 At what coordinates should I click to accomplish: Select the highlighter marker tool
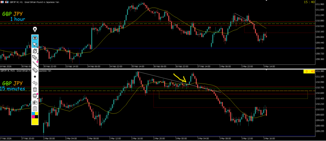coord(35,58)
